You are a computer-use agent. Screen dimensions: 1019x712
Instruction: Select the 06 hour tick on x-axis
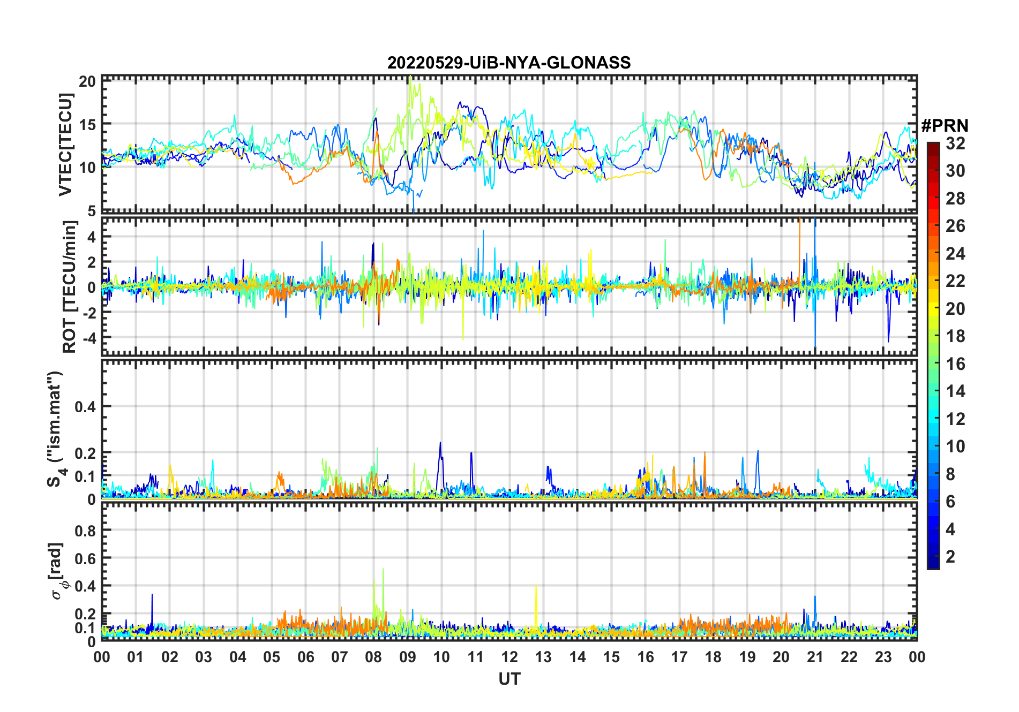[x=306, y=657]
